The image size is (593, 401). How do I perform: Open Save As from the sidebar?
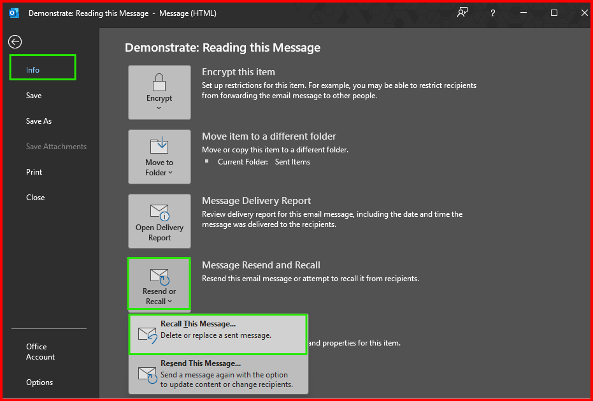click(x=39, y=120)
